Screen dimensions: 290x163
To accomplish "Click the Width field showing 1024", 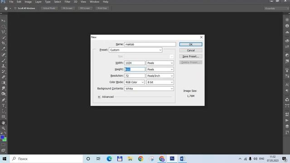I will 135,63.
